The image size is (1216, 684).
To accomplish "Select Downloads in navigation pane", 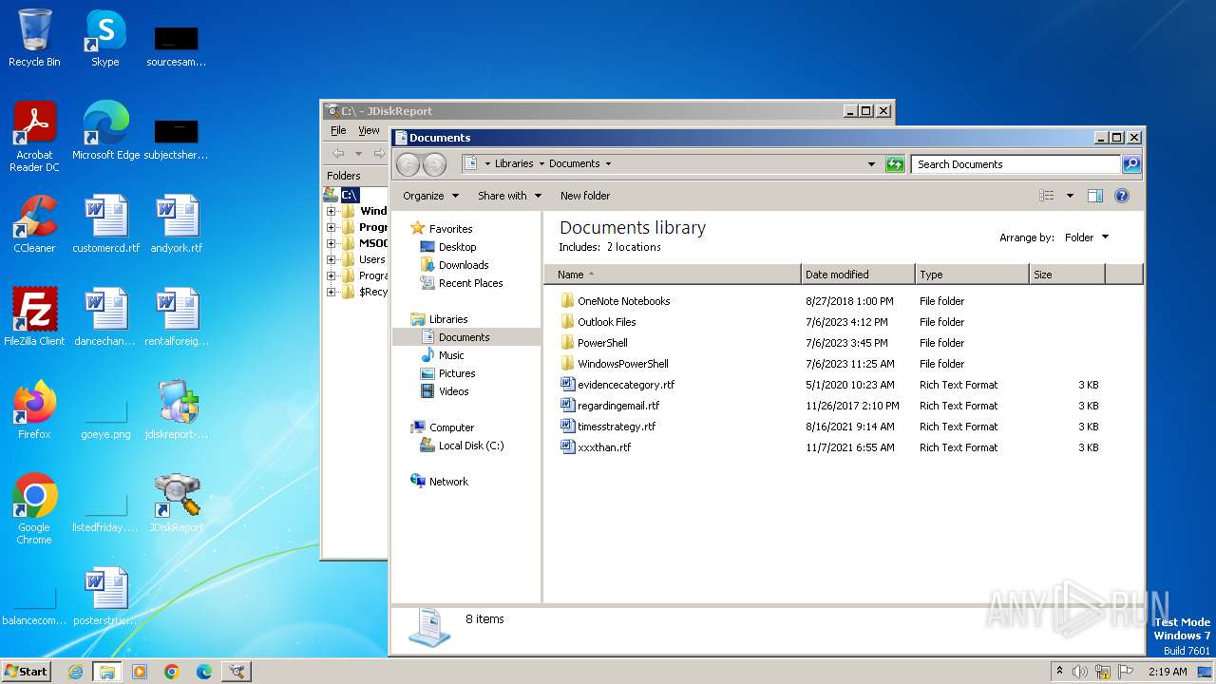I will point(464,265).
